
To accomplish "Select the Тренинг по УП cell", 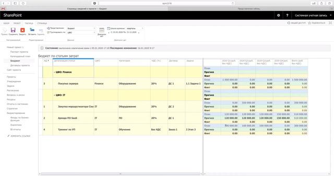I will point(73,130).
